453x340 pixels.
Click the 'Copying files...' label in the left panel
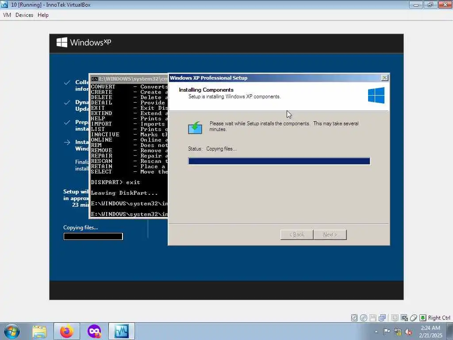(x=81, y=228)
